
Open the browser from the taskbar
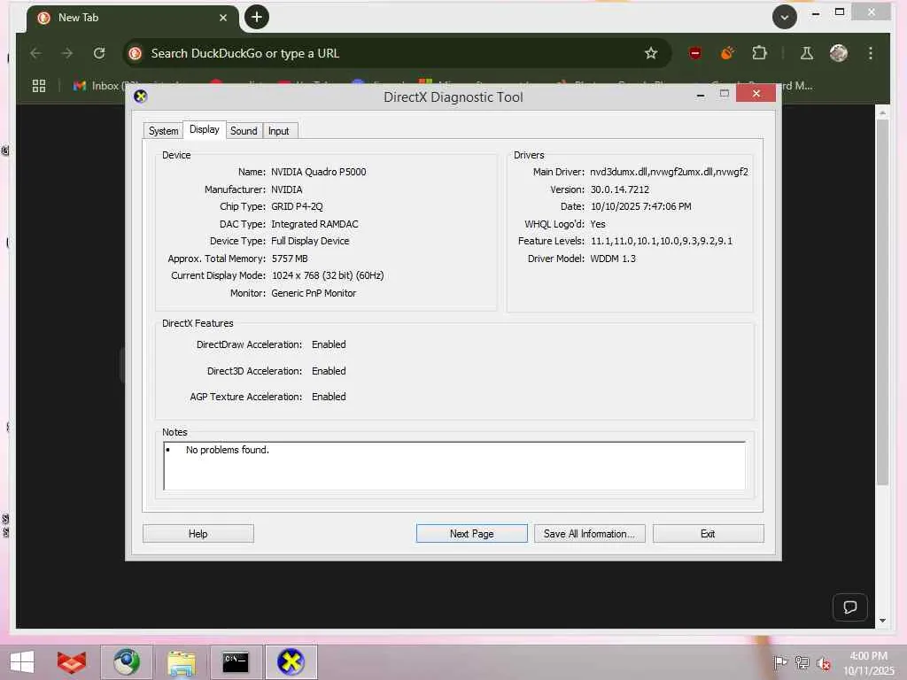pyautogui.click(x=126, y=662)
